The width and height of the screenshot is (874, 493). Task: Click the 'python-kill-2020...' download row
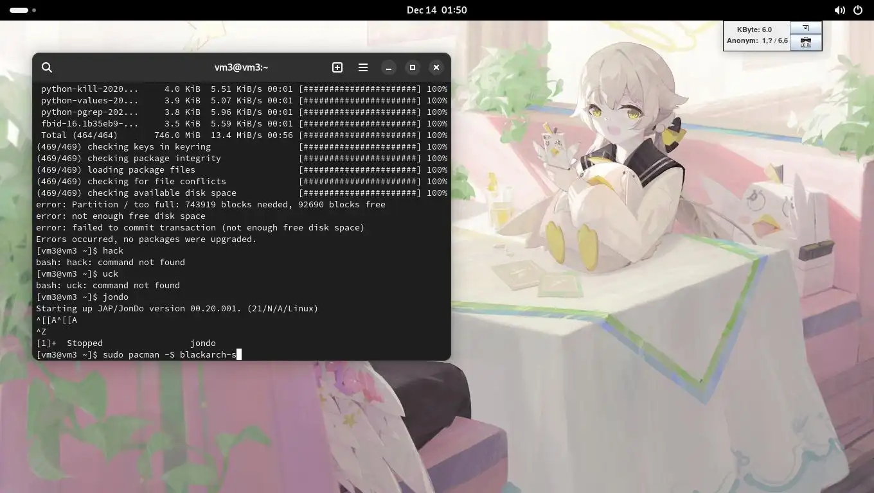pos(244,89)
